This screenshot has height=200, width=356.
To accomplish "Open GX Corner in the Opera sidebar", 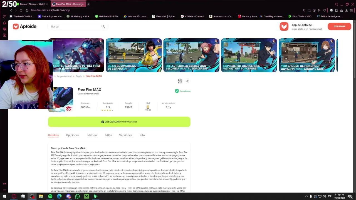I will coord(4,184).
